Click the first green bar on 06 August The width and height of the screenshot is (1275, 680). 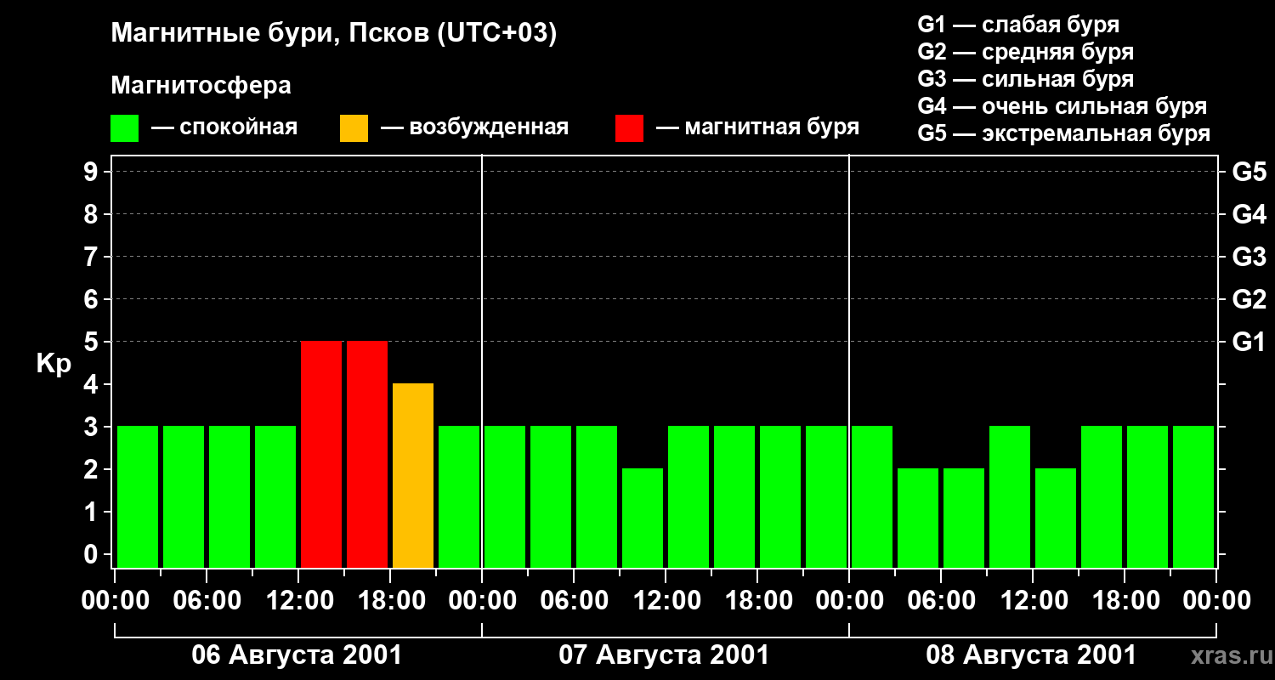[x=138, y=496]
